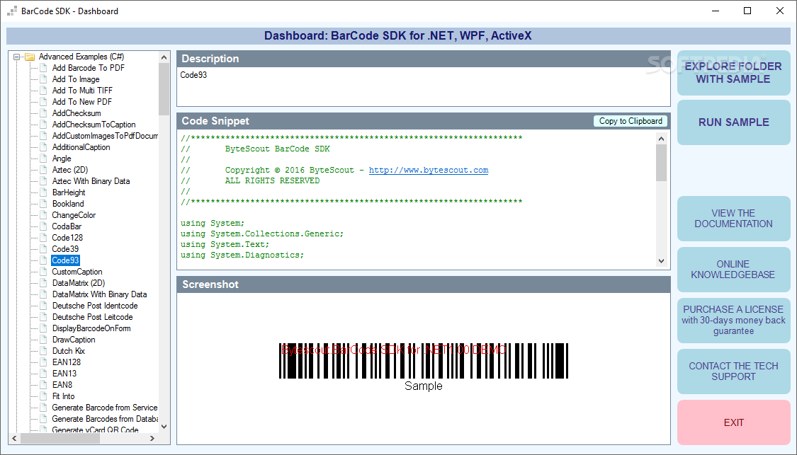Select the AddCustomImagesToPdfDocument example

point(106,136)
